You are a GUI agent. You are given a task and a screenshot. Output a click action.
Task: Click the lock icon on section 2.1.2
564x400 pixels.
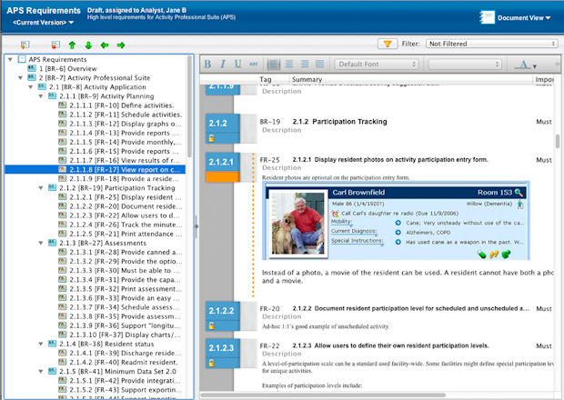pyautogui.click(x=211, y=138)
